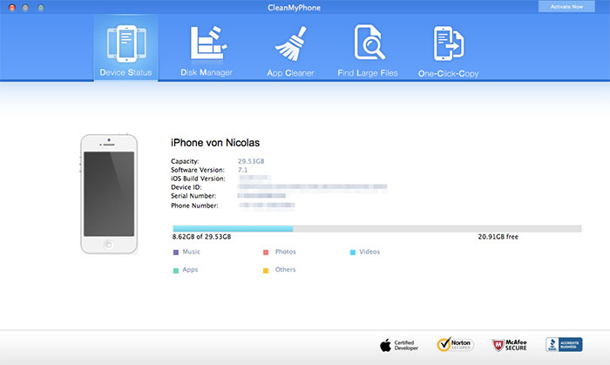The width and height of the screenshot is (610, 365).
Task: Click the Software Version: field label
Action: coord(198,170)
